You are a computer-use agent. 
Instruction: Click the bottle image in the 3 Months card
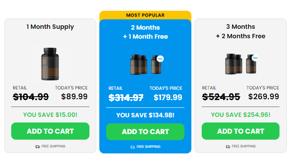point(242,64)
